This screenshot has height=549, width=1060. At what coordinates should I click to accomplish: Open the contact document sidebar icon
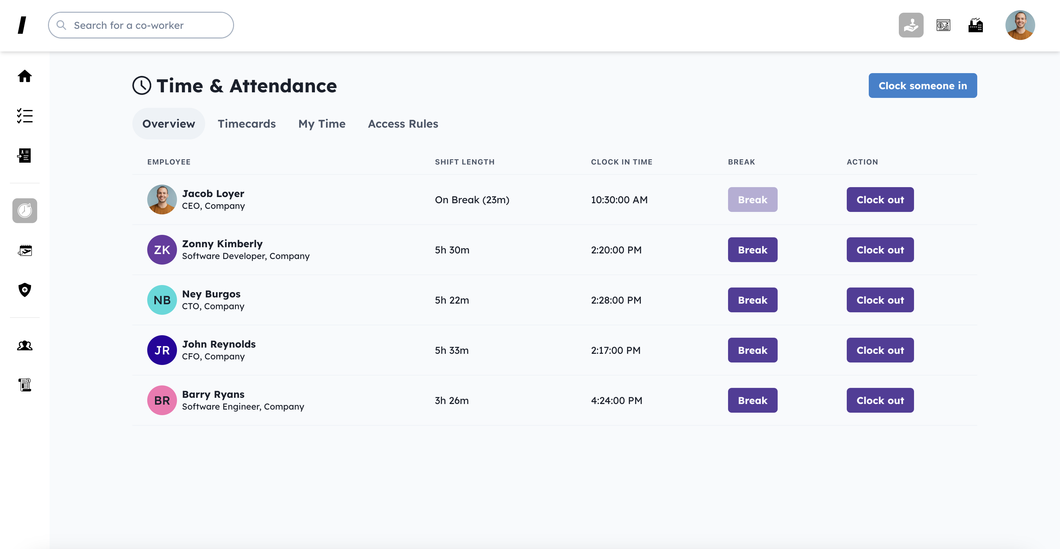coord(25,156)
